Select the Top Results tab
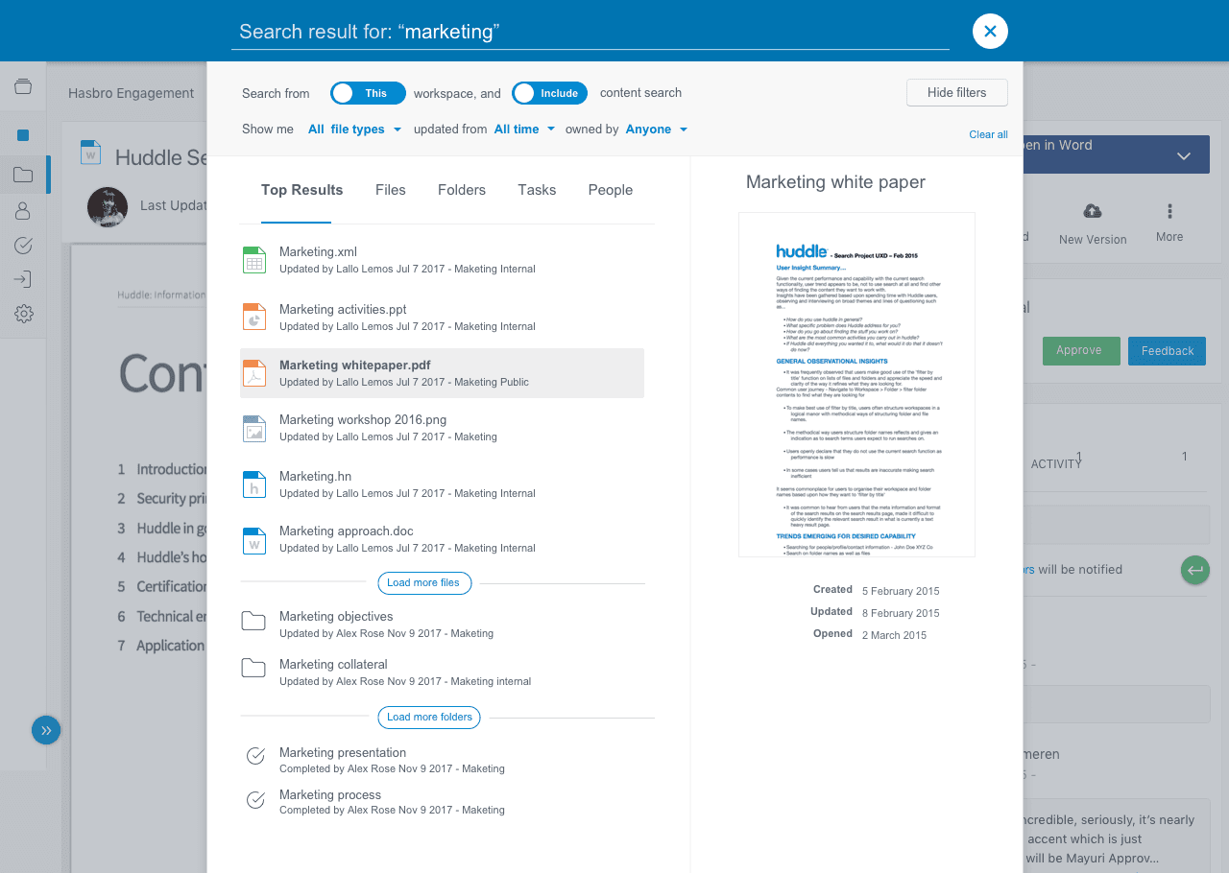Image resolution: width=1229 pixels, height=873 pixels. pyautogui.click(x=301, y=190)
